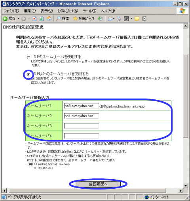Open the ファイル(F) menu
Screen dimensions: 190x201
(11, 11)
